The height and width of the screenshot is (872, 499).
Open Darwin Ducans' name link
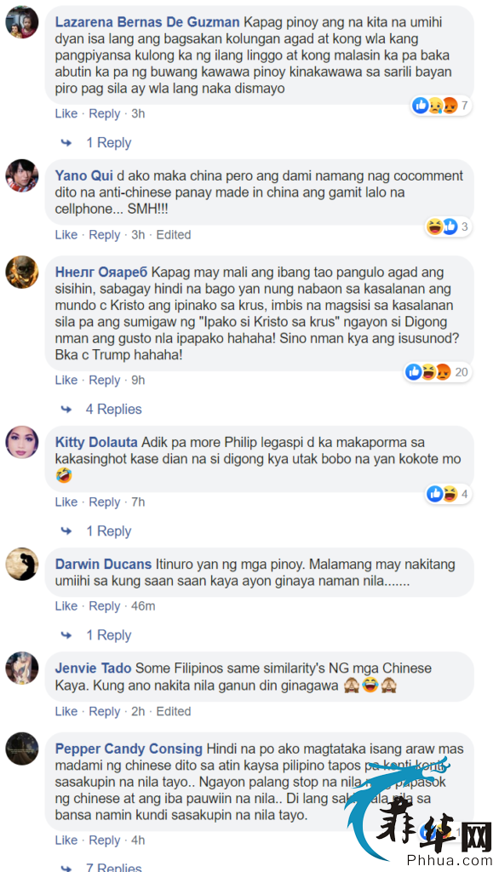[103, 564]
